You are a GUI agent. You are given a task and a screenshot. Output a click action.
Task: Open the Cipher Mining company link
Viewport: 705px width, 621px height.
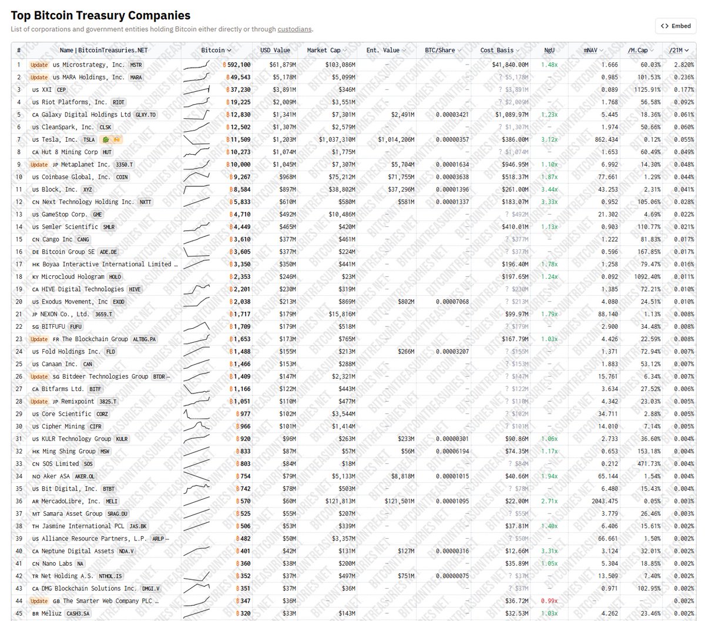click(x=63, y=426)
